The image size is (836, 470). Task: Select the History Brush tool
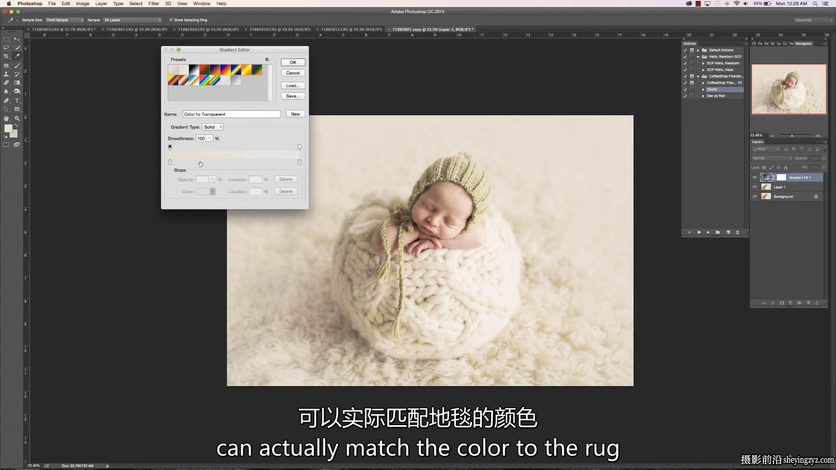pyautogui.click(x=17, y=74)
